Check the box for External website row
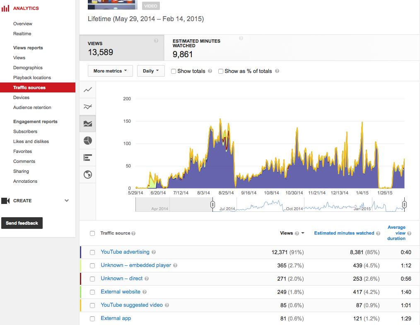 (x=92, y=292)
